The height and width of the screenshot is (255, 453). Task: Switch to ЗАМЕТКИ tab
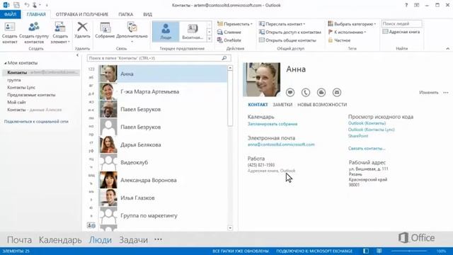(x=282, y=105)
